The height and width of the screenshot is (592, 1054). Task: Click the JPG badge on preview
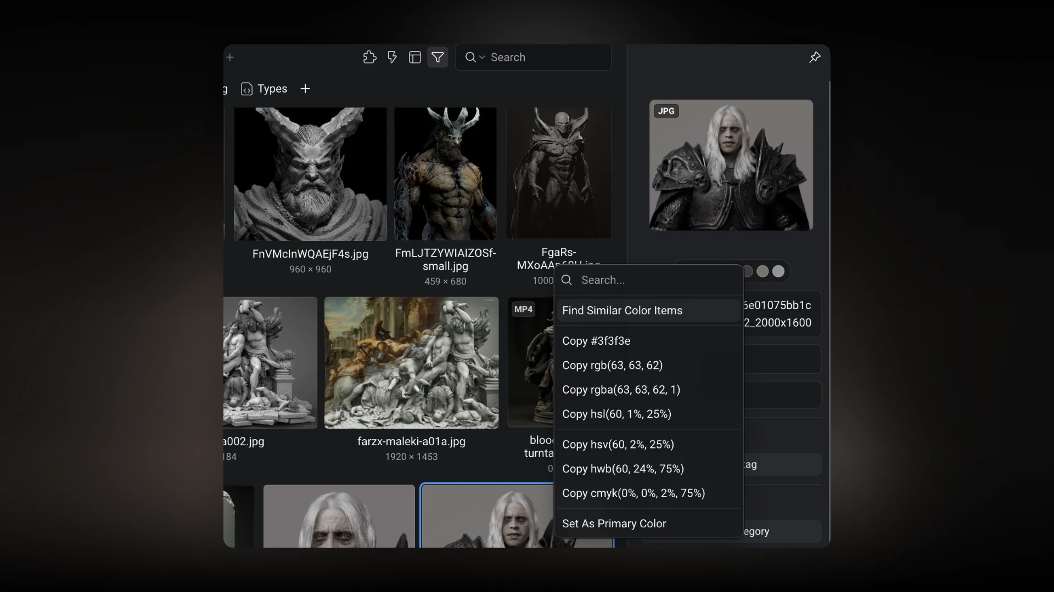(666, 111)
